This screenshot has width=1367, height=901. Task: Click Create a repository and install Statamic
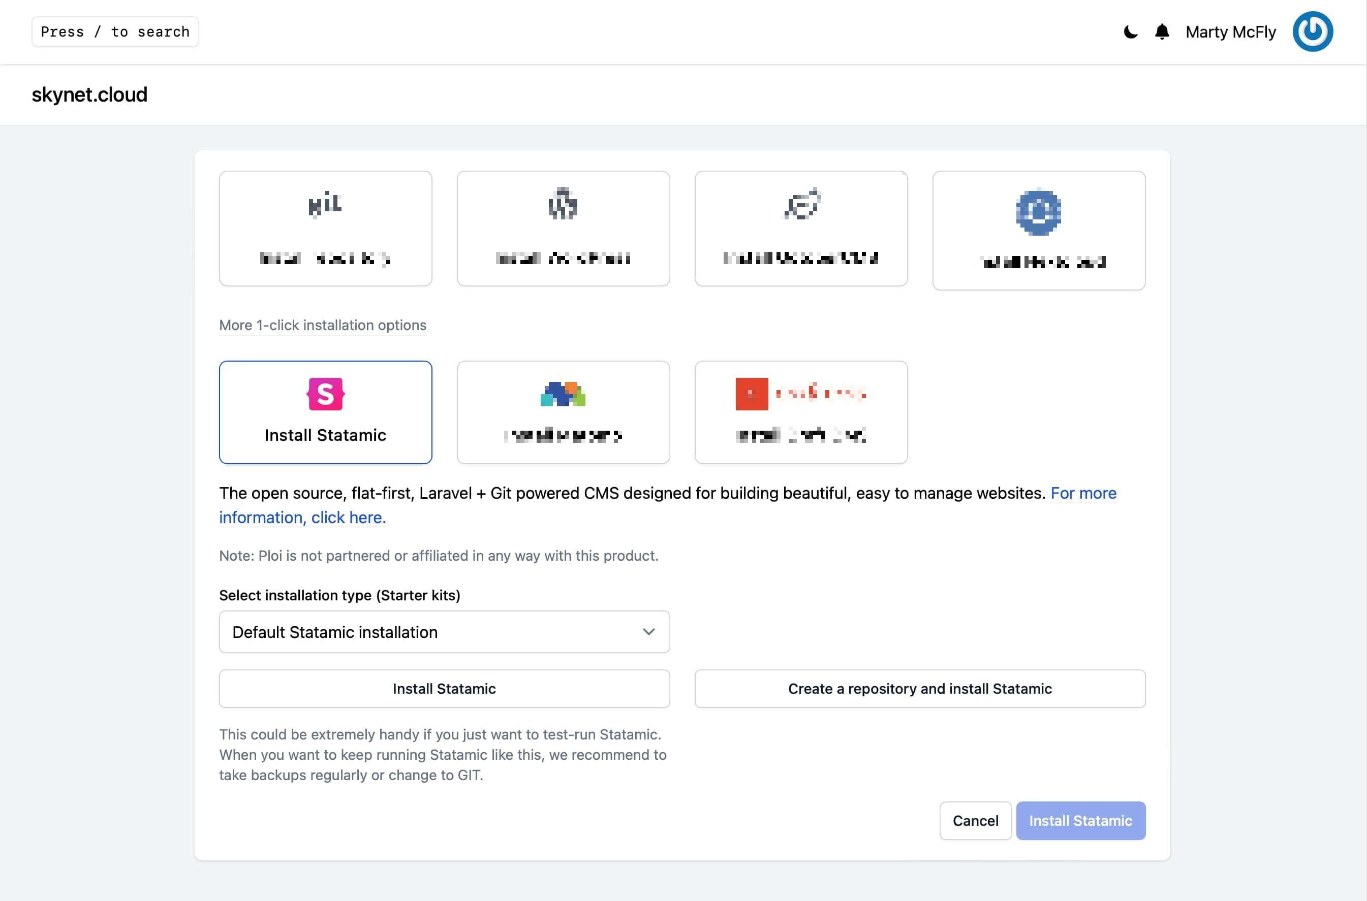920,688
